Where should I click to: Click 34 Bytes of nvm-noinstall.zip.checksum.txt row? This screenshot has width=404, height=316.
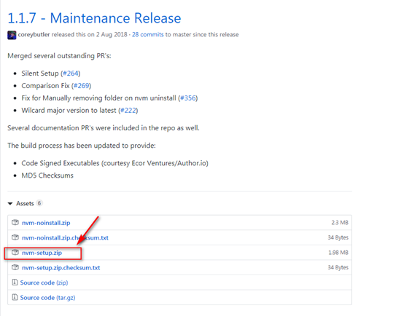(338, 237)
